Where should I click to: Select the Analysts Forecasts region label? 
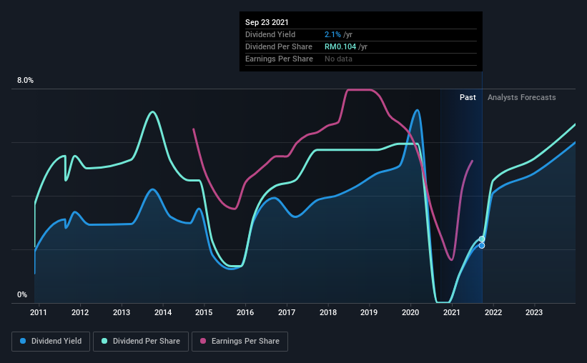pyautogui.click(x=521, y=97)
